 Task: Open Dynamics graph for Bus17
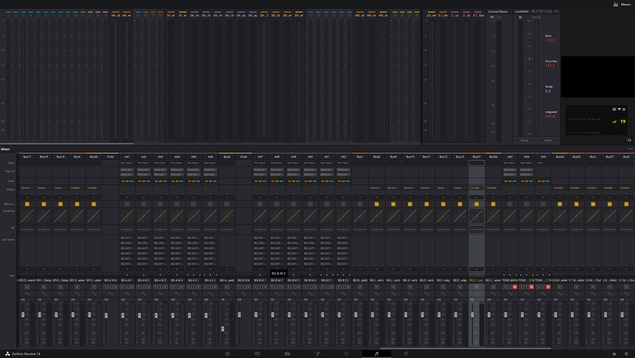(27, 217)
